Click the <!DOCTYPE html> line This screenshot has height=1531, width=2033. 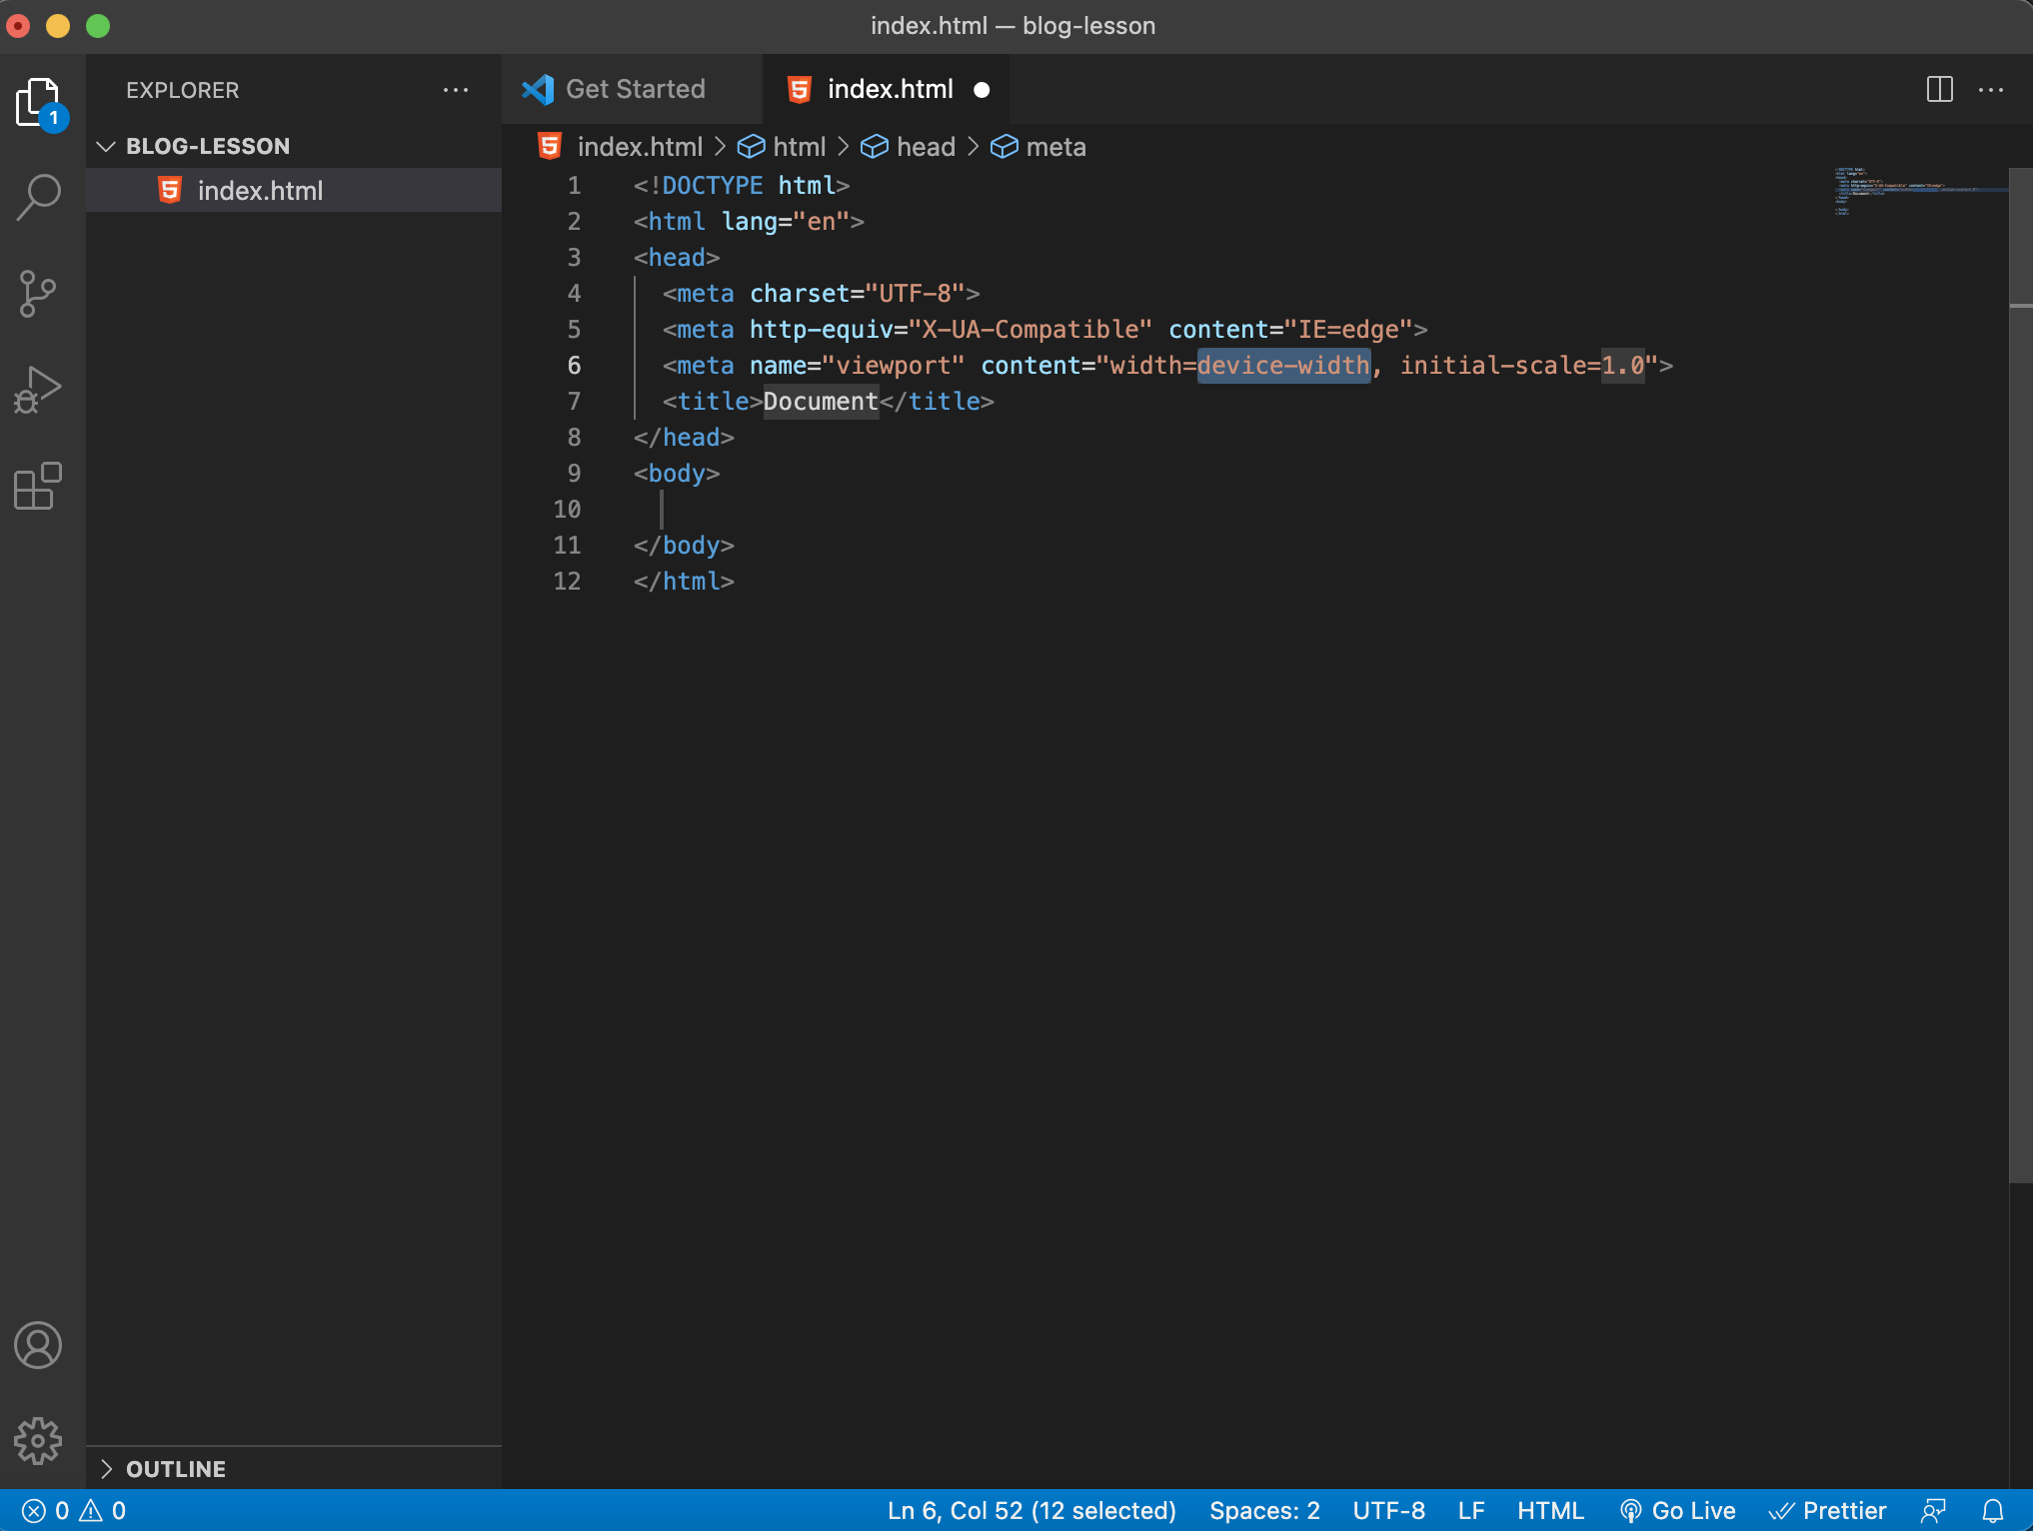click(741, 186)
